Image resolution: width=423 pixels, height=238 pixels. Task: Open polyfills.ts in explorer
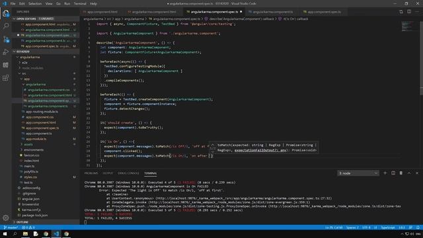[31, 172]
